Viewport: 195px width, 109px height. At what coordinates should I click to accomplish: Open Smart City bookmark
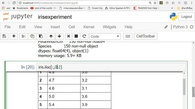[95, 8]
